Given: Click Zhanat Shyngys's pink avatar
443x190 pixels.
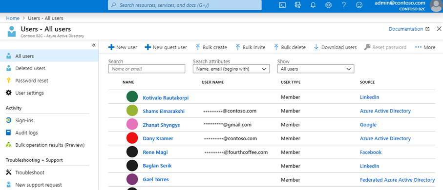Looking at the screenshot, I should tap(132, 124).
